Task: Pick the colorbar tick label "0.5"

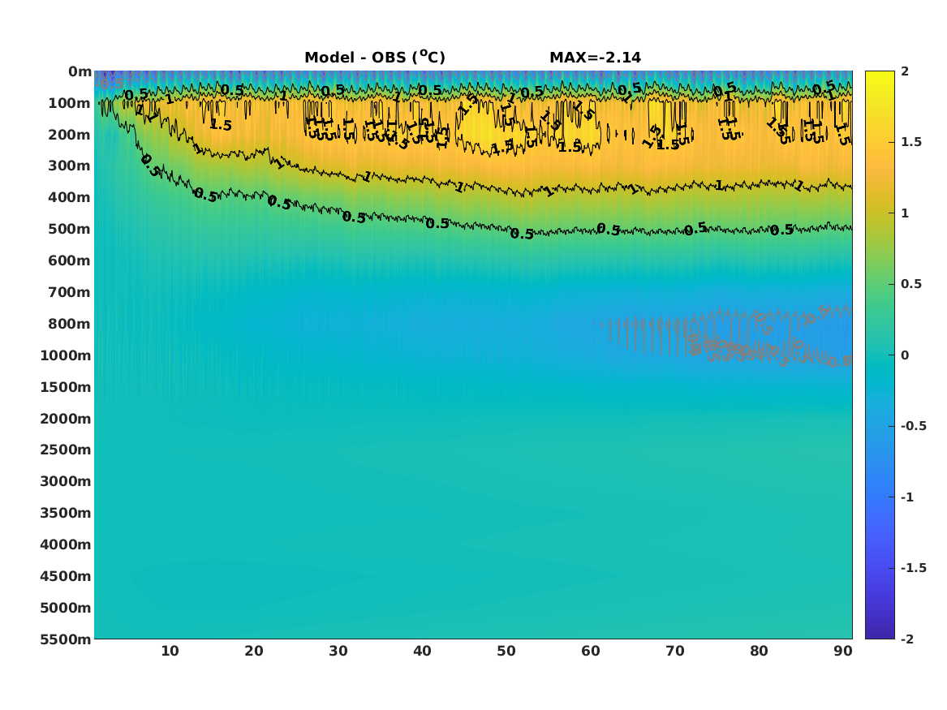Action: coord(911,284)
